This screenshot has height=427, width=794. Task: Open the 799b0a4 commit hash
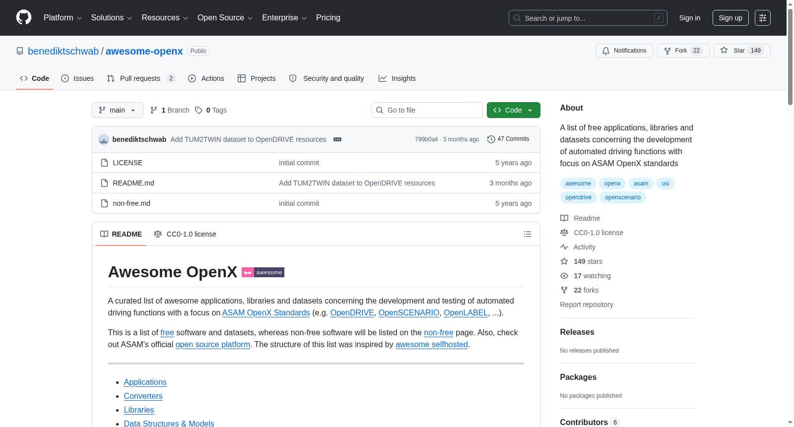click(426, 139)
